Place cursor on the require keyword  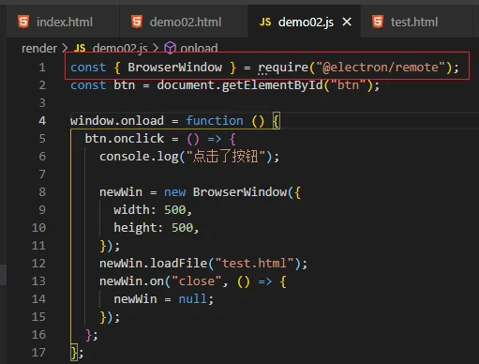(283, 68)
